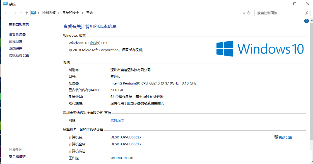This screenshot has width=313, height=164.
Task: Click the 笔和触控 value text
Action: 137,103
